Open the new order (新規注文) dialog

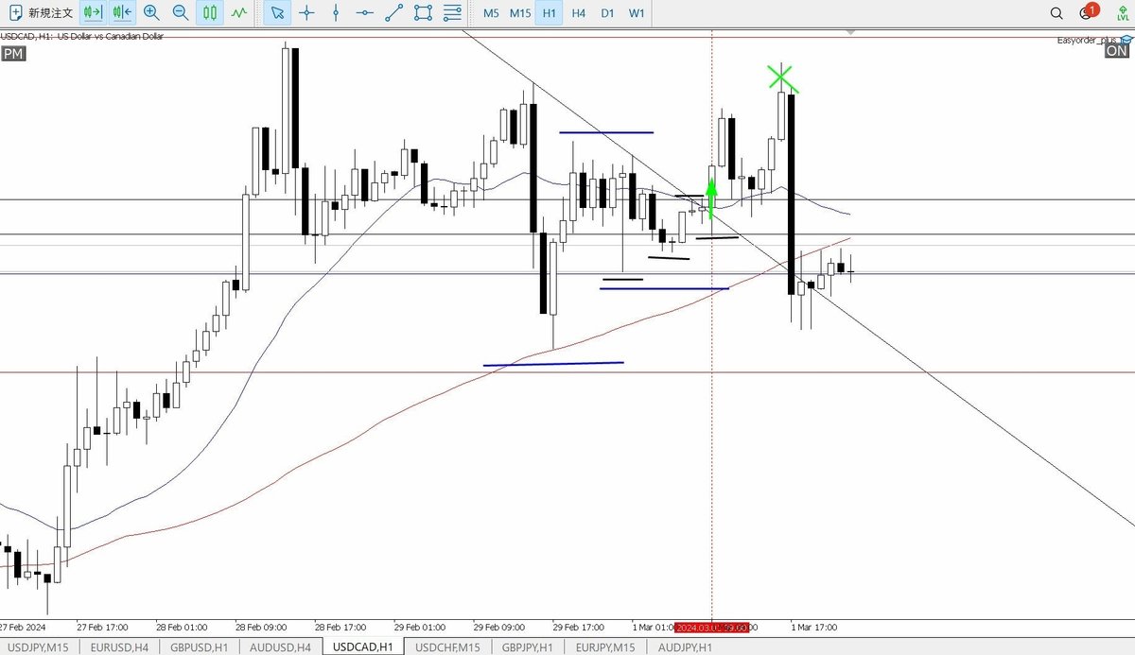pyautogui.click(x=42, y=13)
